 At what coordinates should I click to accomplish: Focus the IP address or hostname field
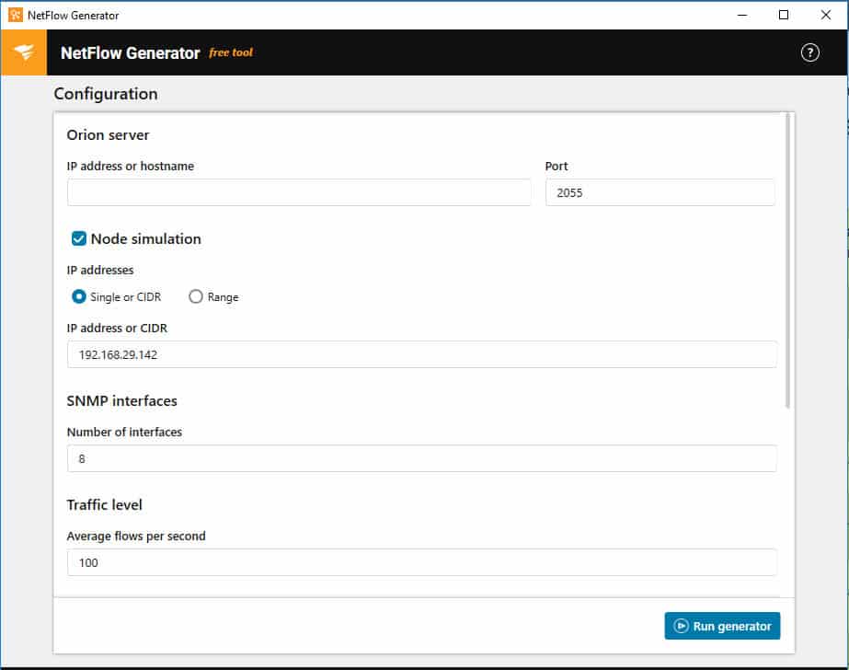coord(299,192)
